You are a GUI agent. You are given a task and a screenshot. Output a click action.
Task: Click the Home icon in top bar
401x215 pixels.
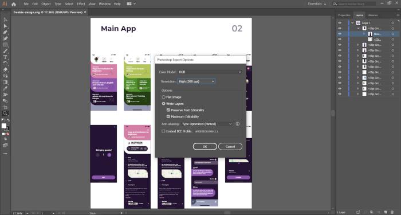pyautogui.click(x=14, y=4)
